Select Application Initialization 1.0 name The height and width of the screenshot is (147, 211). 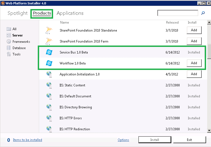pyautogui.click(x=80, y=74)
